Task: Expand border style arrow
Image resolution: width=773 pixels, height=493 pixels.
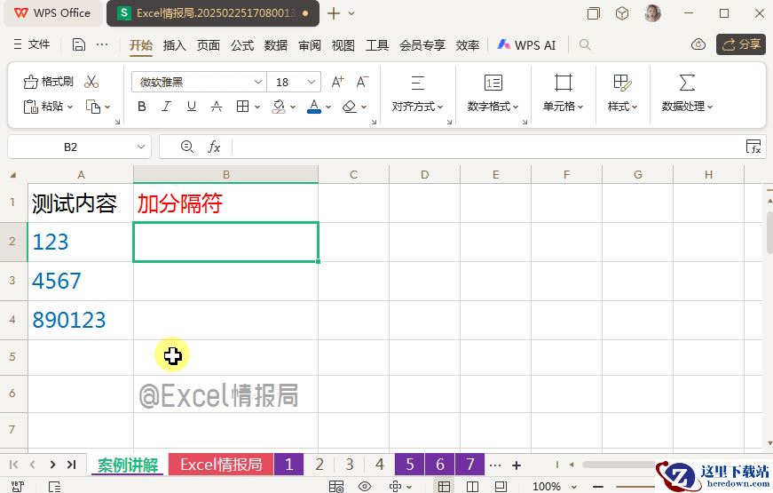Action: point(256,107)
